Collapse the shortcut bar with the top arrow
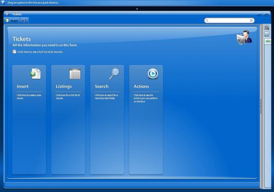The image size is (274, 192). click(x=137, y=9)
